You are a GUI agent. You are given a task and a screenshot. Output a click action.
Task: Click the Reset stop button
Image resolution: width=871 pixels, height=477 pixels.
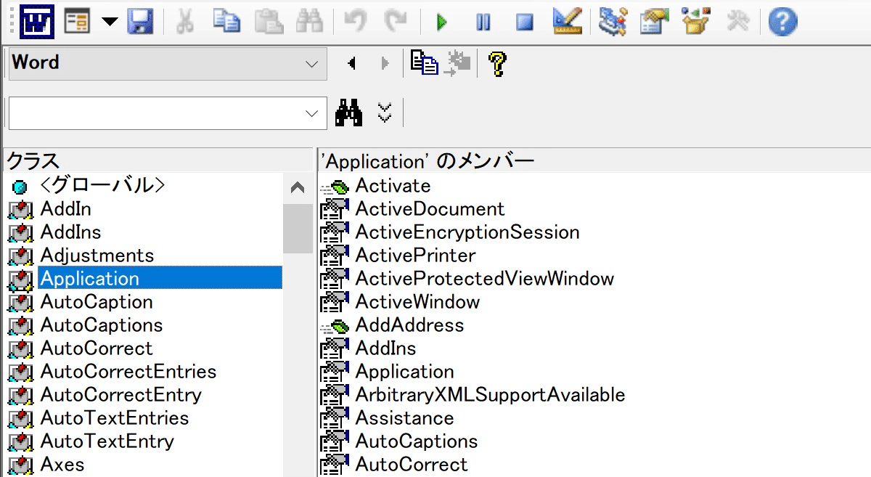[x=525, y=23]
